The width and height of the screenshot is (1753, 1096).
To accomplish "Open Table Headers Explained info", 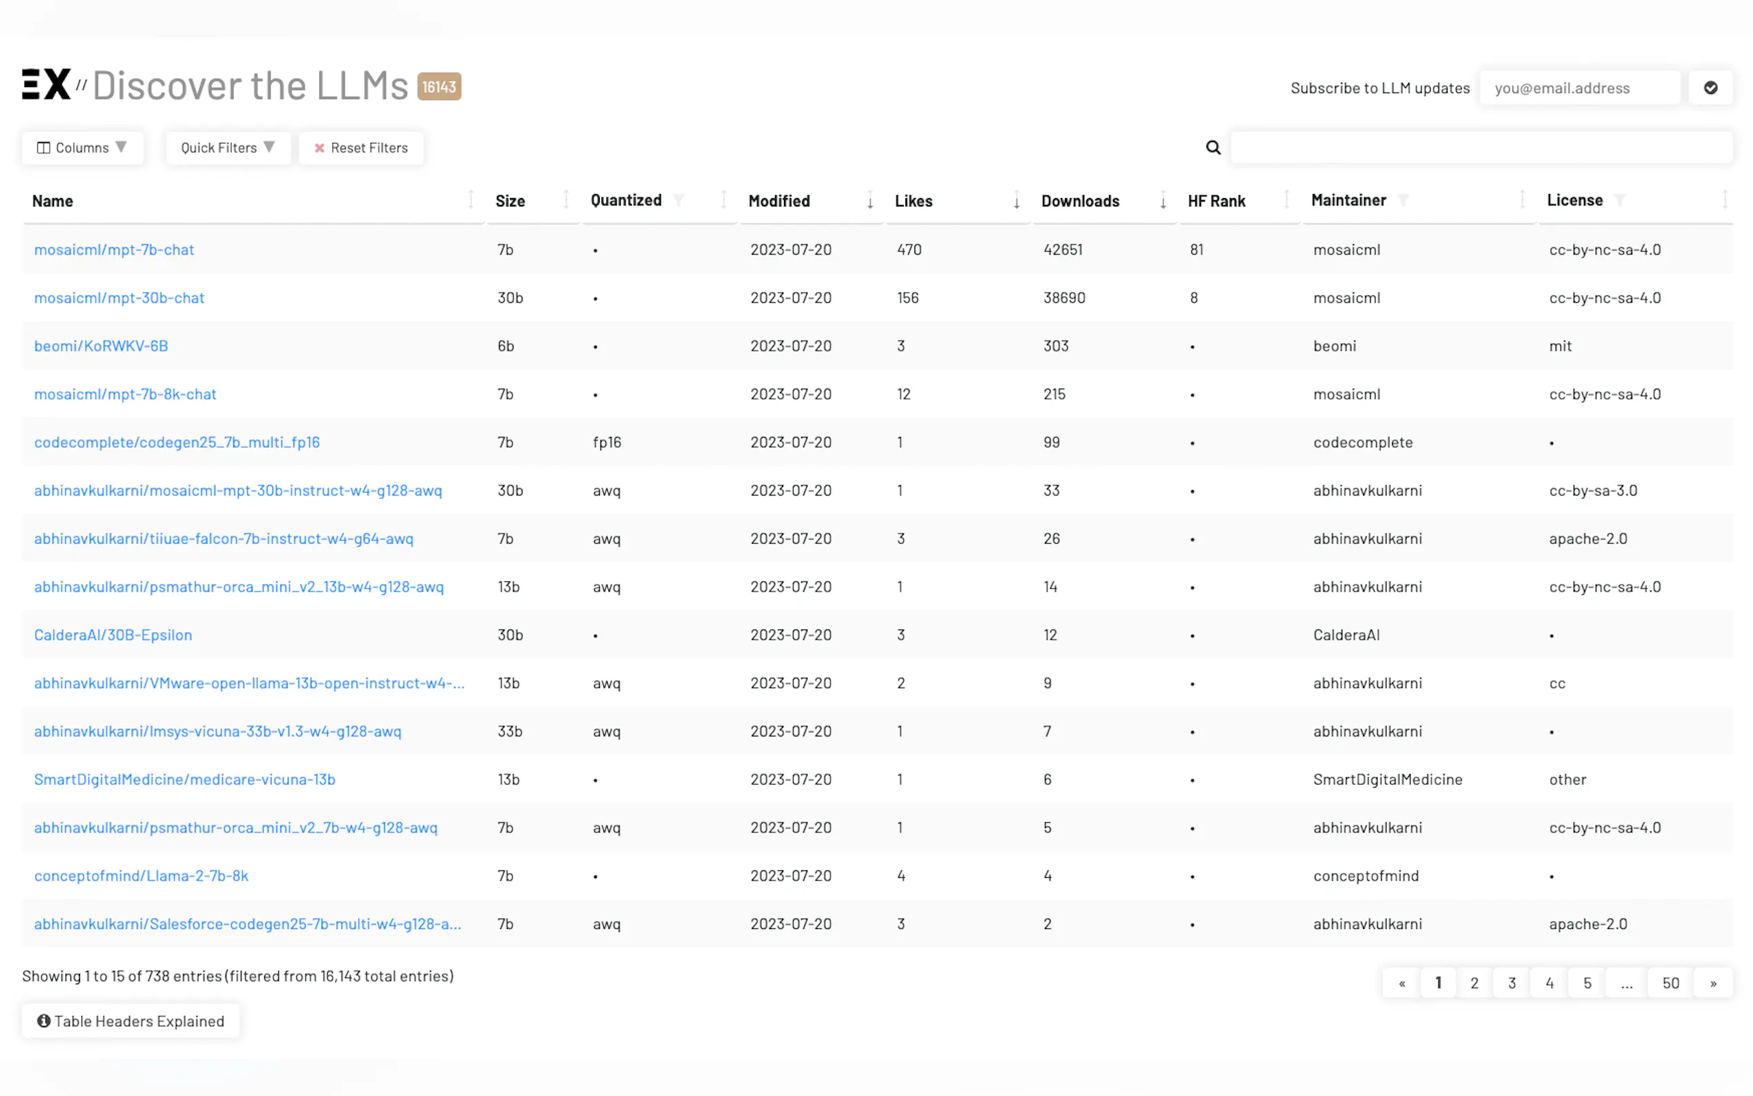I will point(131,1021).
